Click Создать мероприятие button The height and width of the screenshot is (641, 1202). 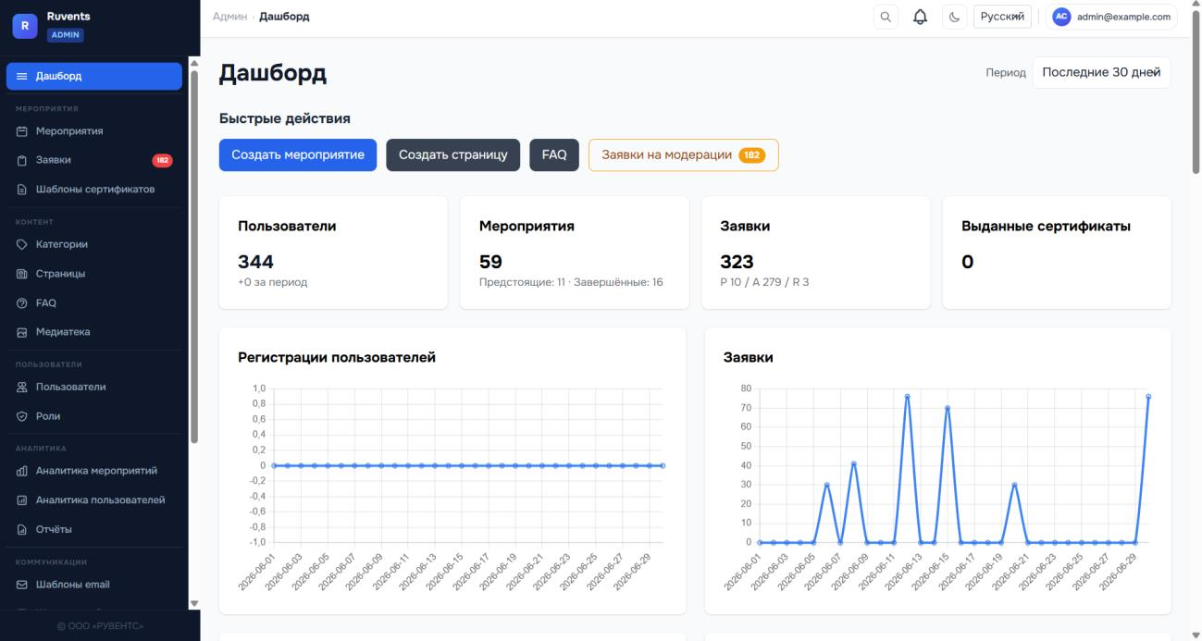pyautogui.click(x=298, y=154)
